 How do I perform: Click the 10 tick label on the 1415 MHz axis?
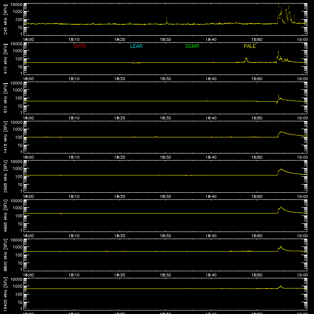coord(20,145)
